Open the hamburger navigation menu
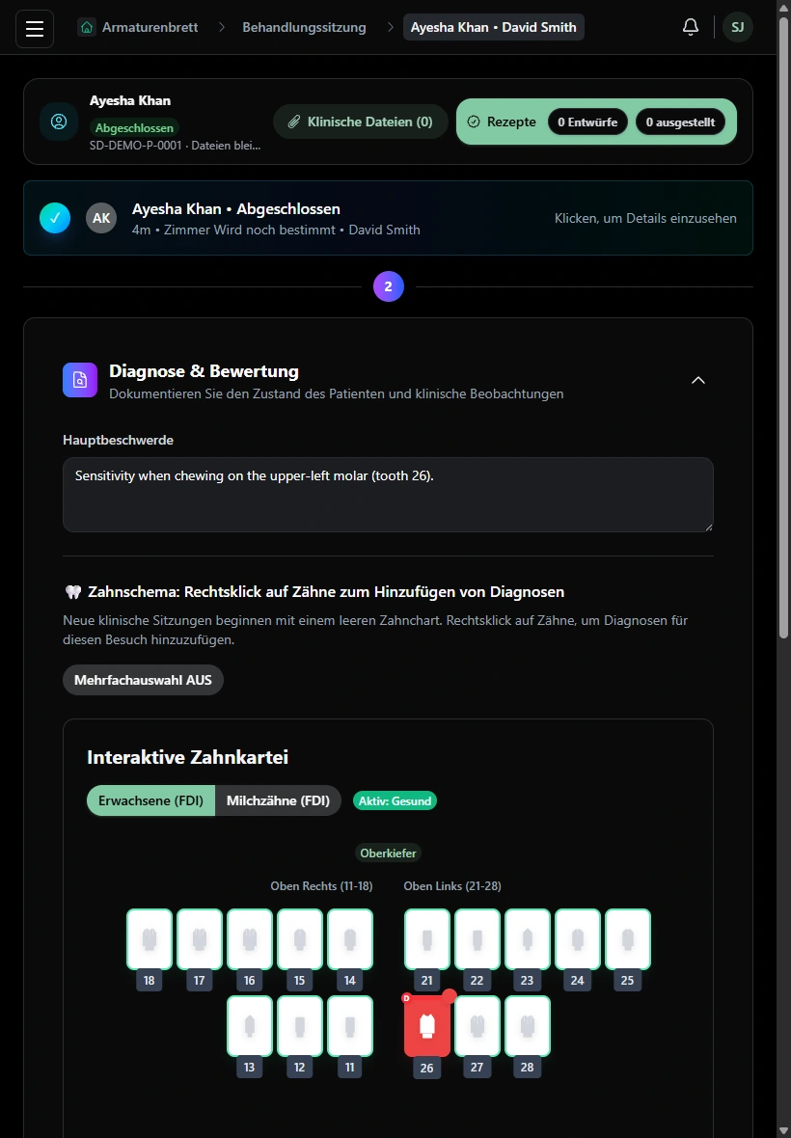Screen dimensions: 791x1138 (34, 28)
